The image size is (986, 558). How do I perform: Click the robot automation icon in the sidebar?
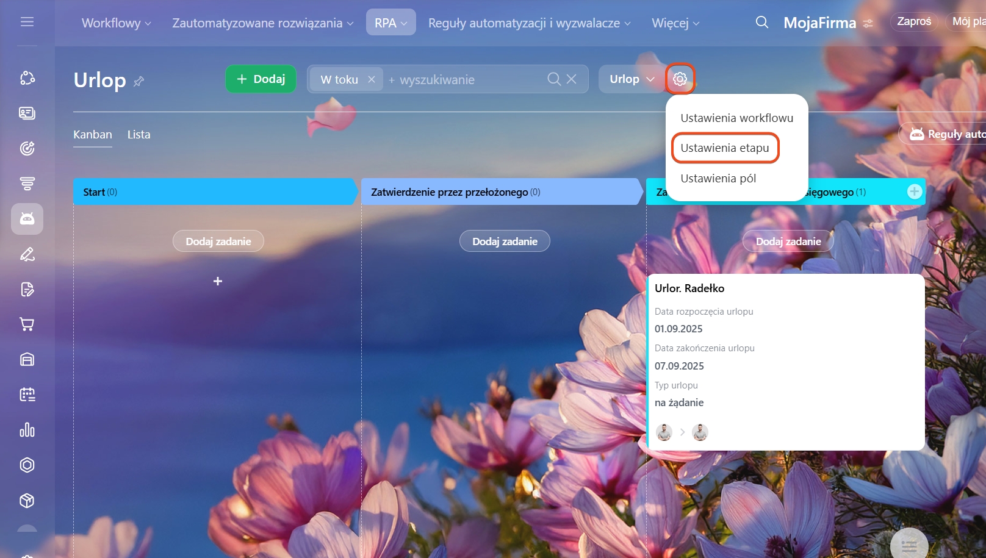click(27, 218)
